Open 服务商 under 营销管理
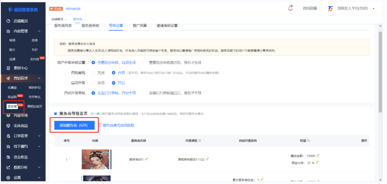387x184 pixels. click(x=12, y=106)
